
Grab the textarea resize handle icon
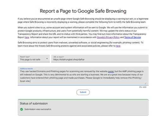click(145, 83)
